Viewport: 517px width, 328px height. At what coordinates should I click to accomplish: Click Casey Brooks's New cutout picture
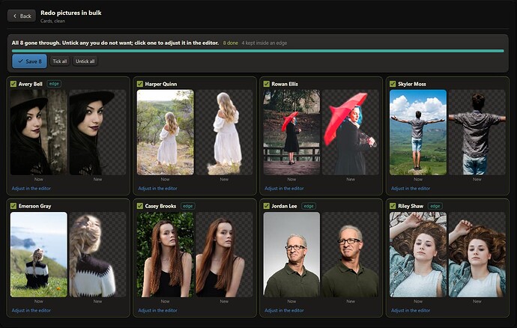point(224,255)
